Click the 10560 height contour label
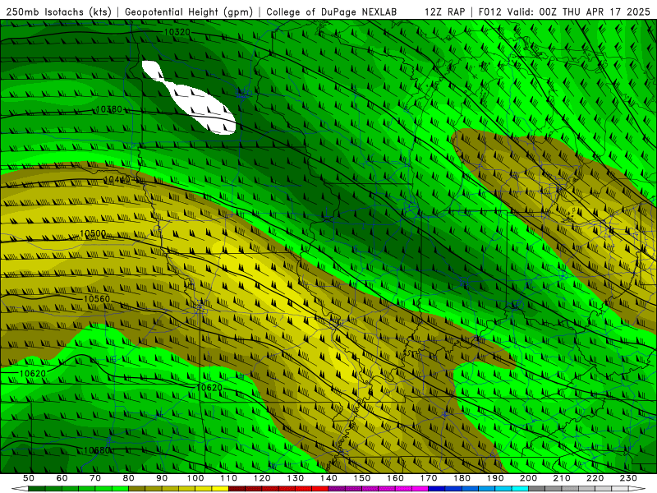This screenshot has height=493, width=657. pyautogui.click(x=97, y=299)
